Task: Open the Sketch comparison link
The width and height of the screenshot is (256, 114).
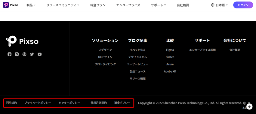Action: (170, 57)
